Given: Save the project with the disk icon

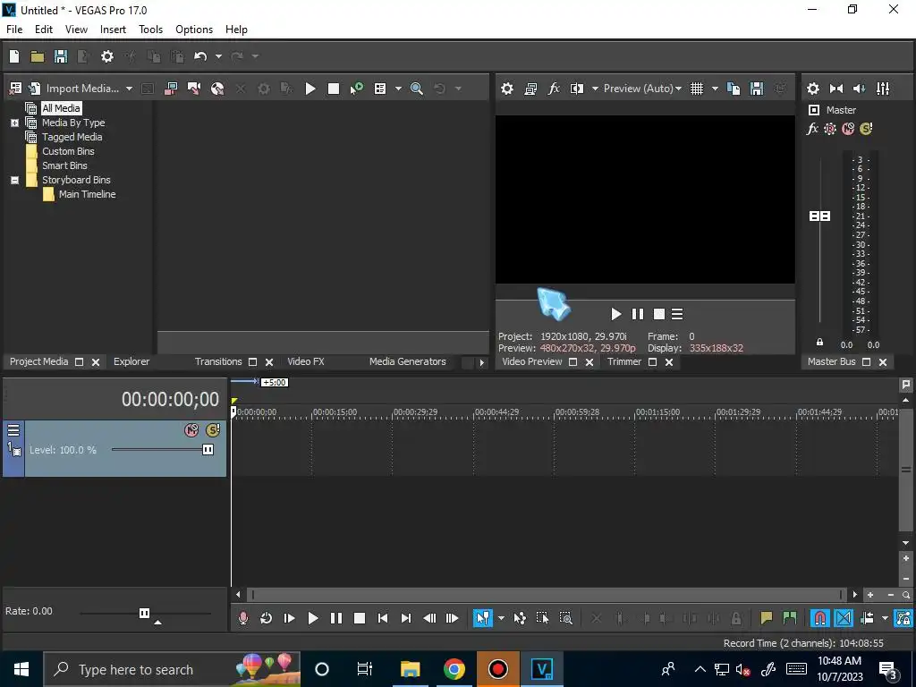Looking at the screenshot, I should tap(61, 56).
